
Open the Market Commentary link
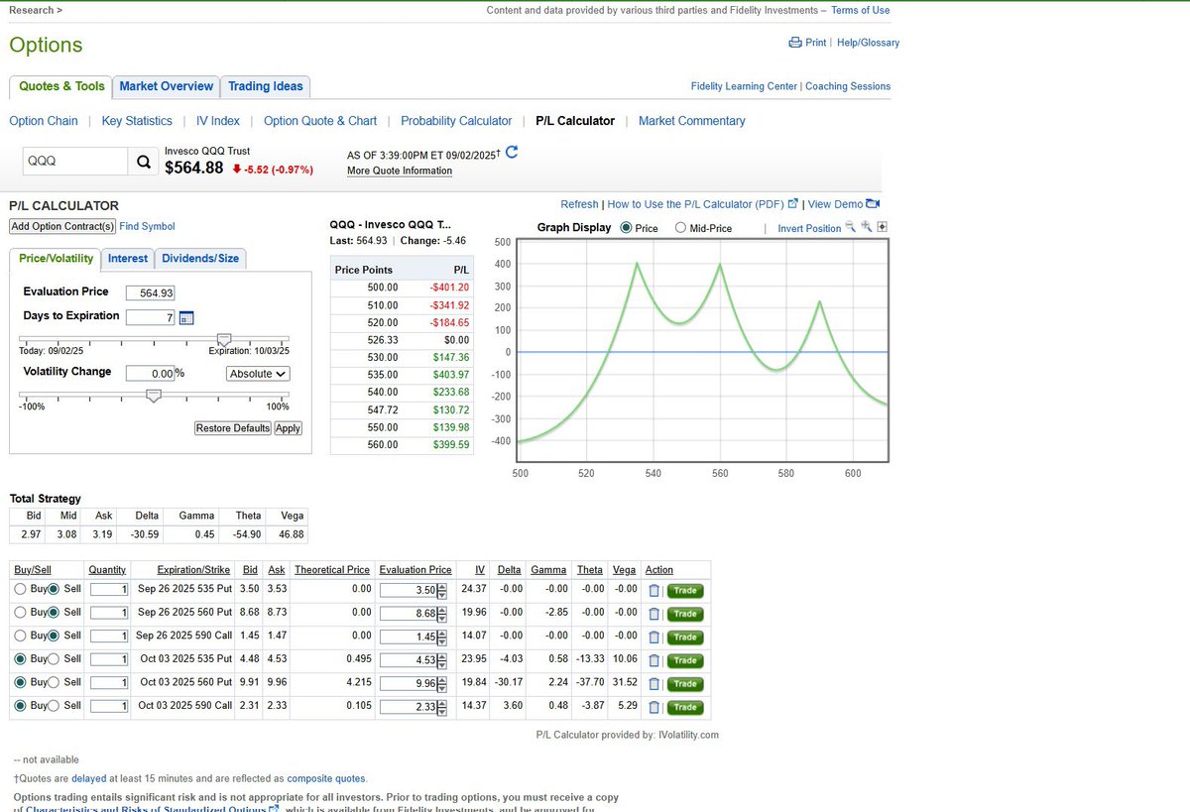(x=692, y=121)
